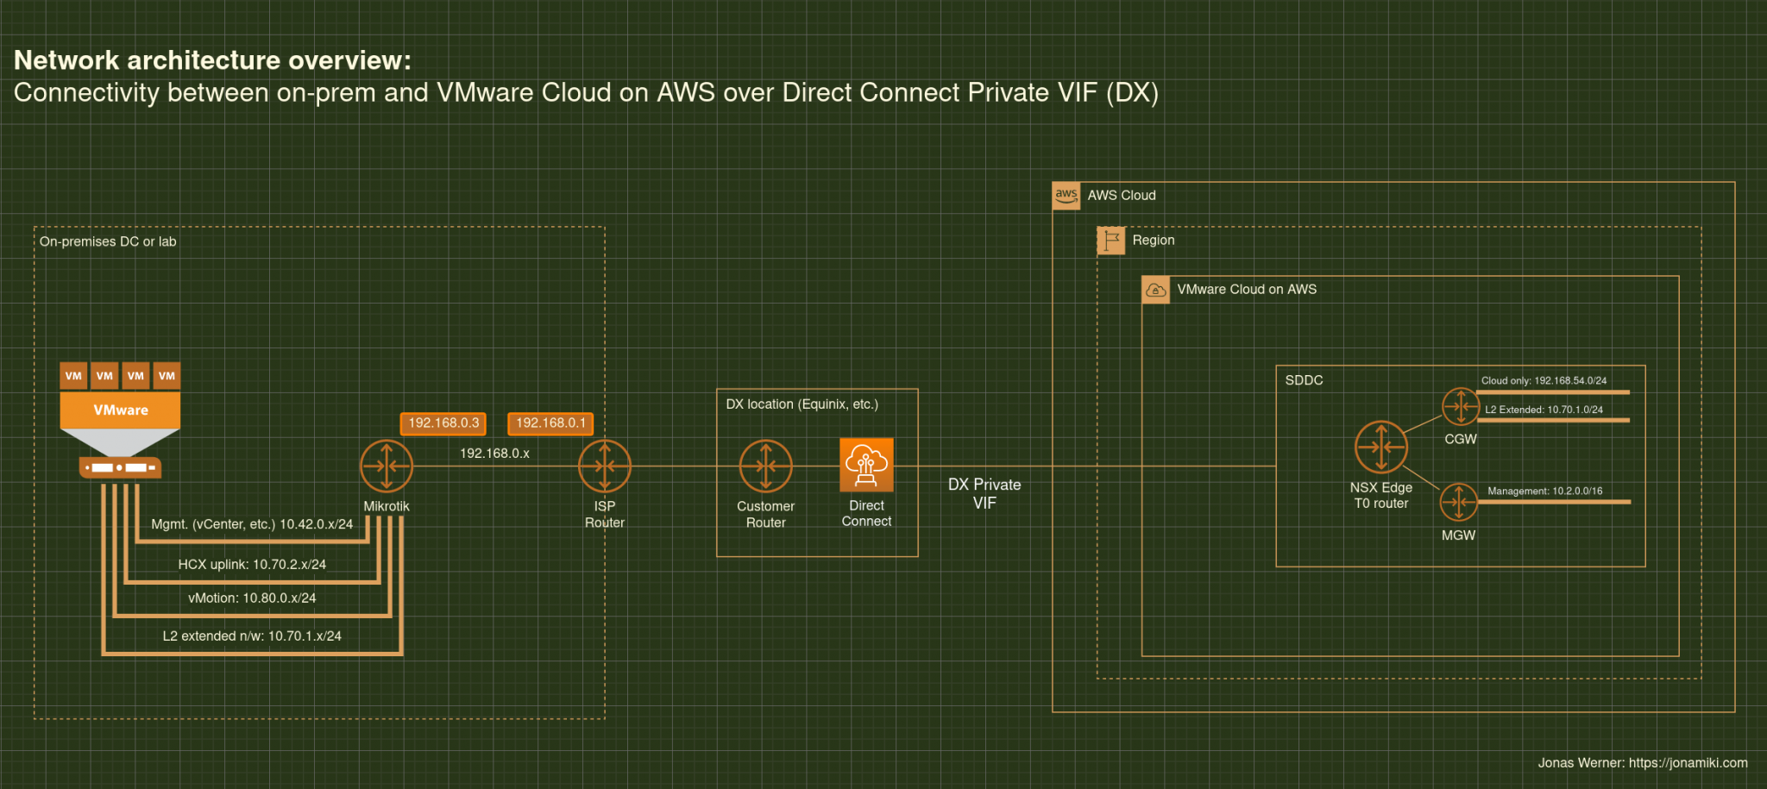This screenshot has height=789, width=1767.
Task: Click the CGW gateway icon
Action: [1460, 405]
